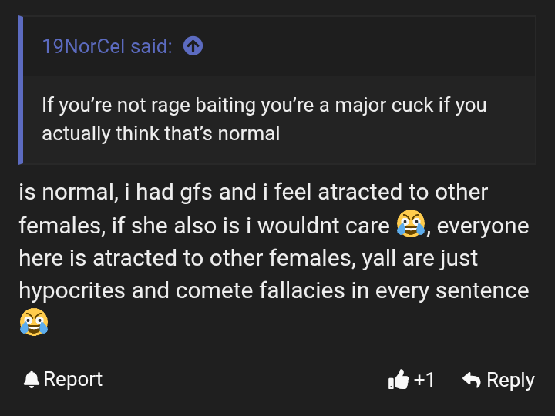Screen dimensions: 555x416
Task: Expand the quoted 'rage baiting' message text
Action: [264, 119]
